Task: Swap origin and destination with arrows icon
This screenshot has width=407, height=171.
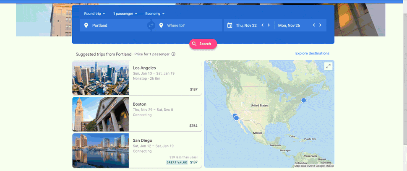Action: [151, 26]
